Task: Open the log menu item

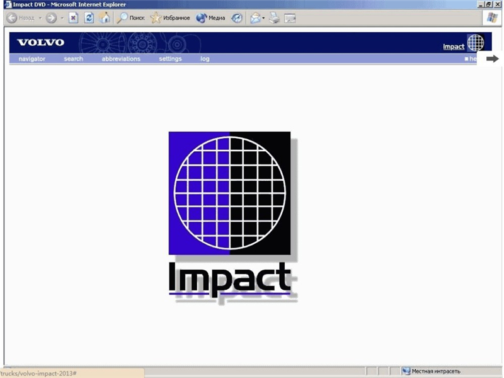Action: [205, 59]
